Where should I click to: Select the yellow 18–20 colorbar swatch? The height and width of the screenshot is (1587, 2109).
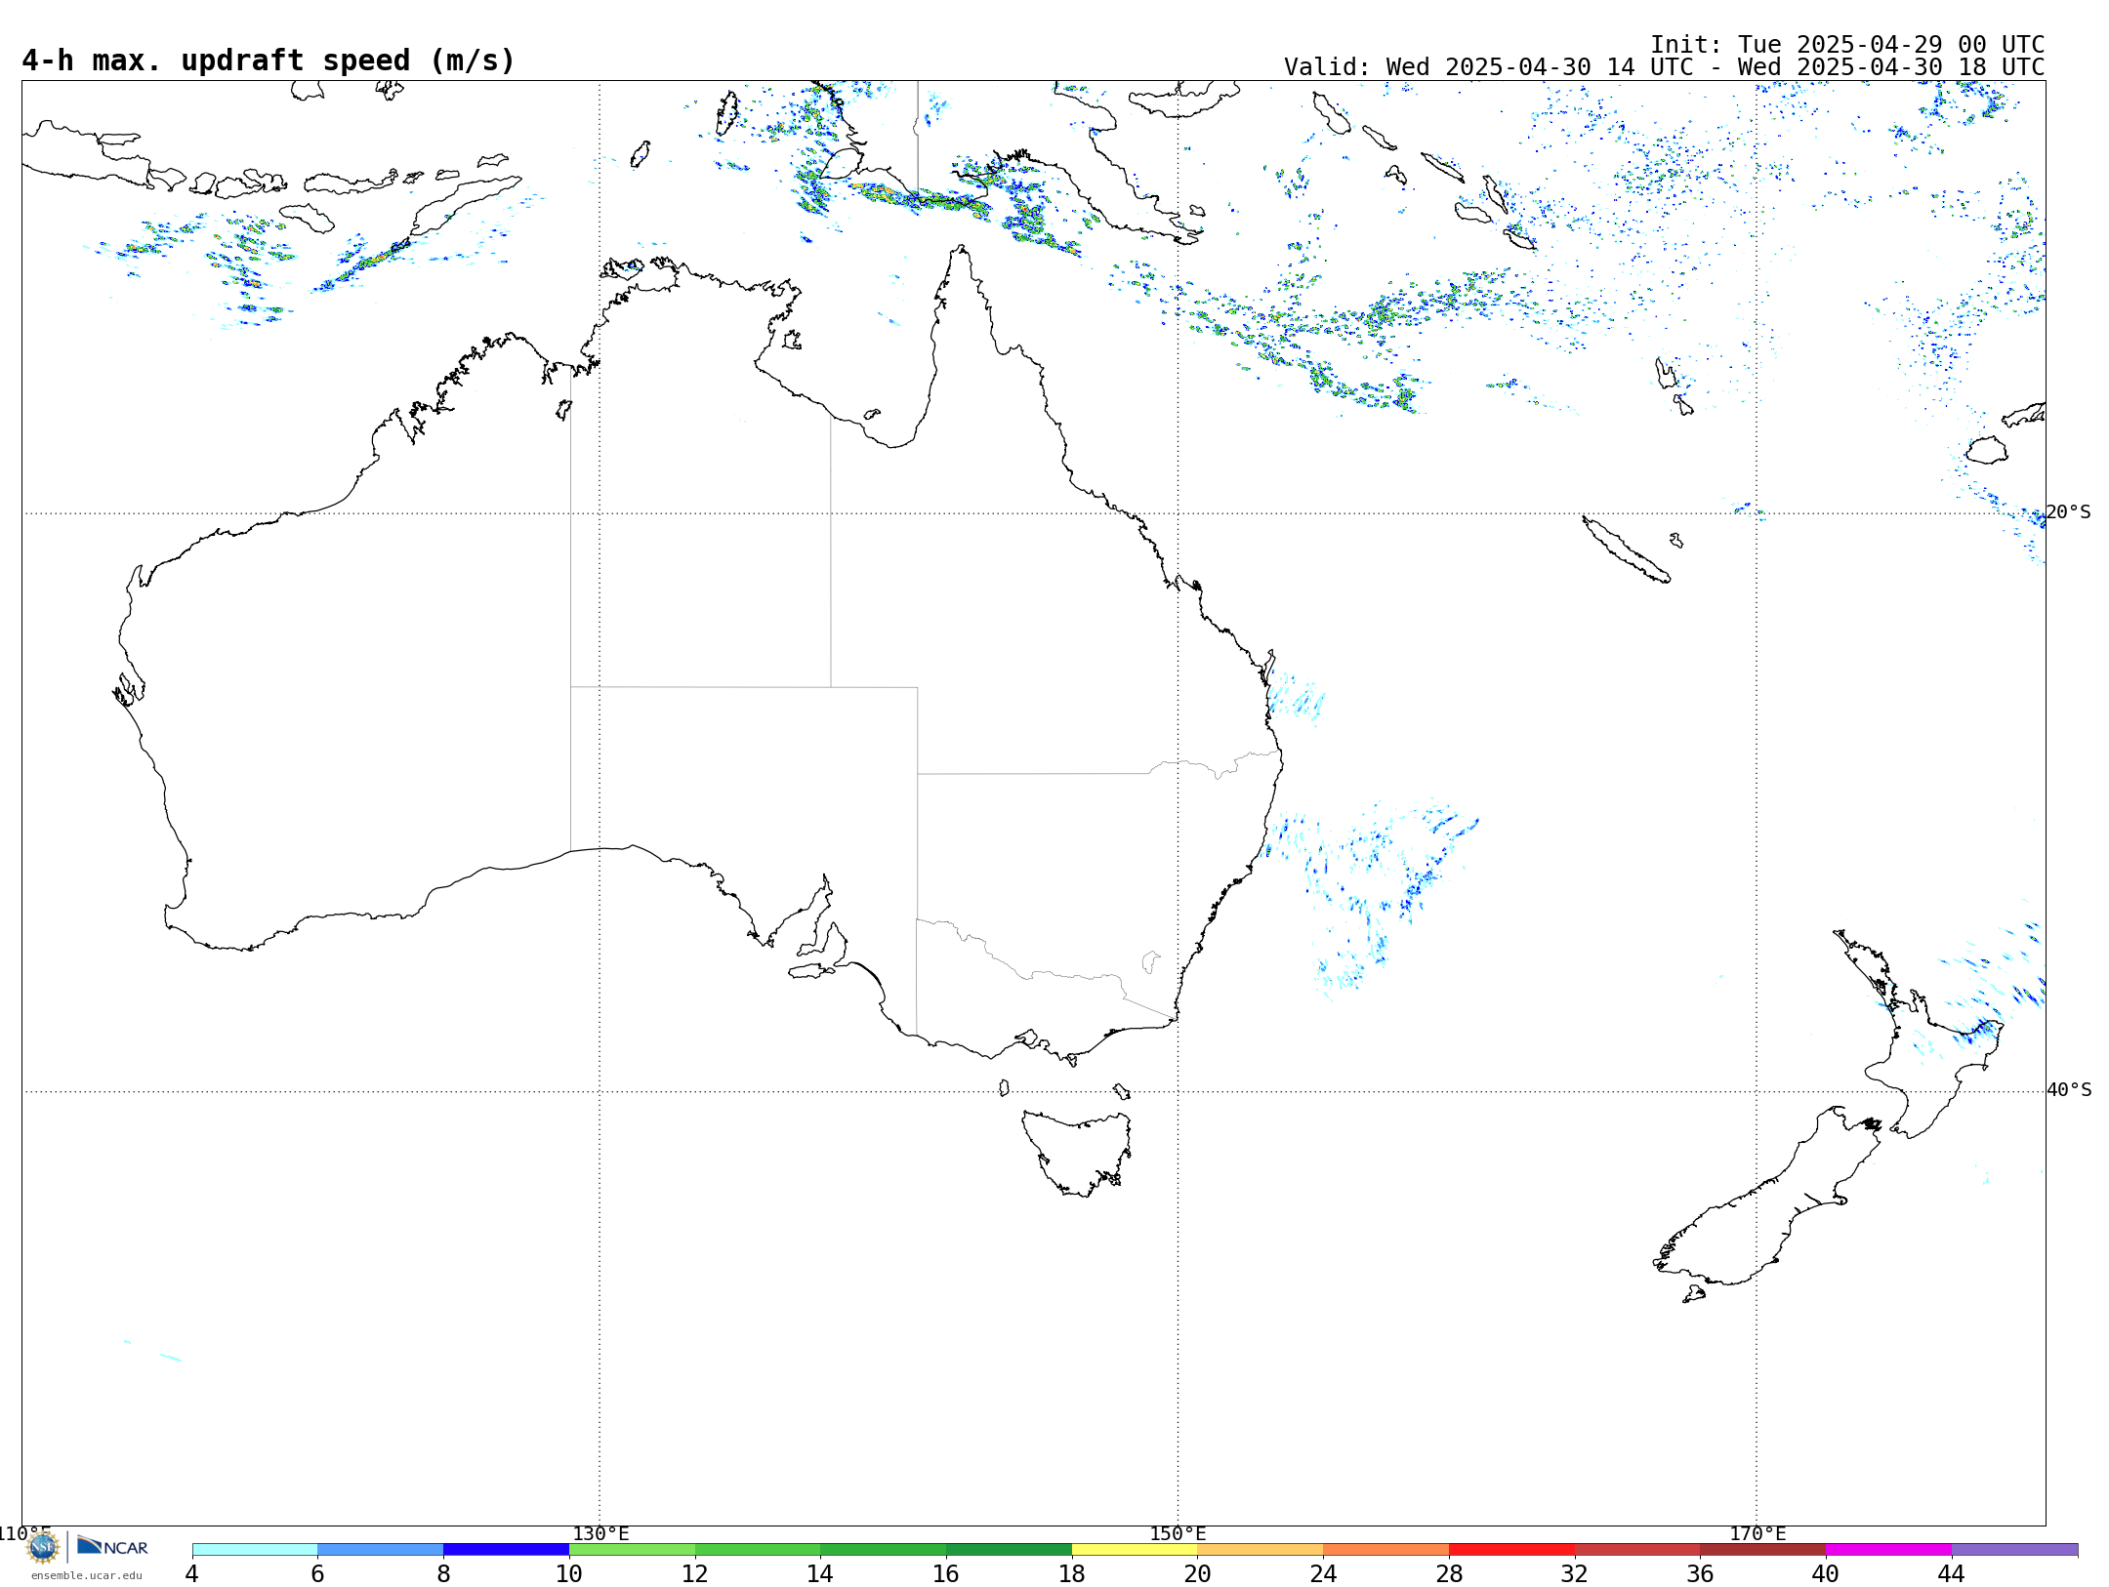[1135, 1550]
